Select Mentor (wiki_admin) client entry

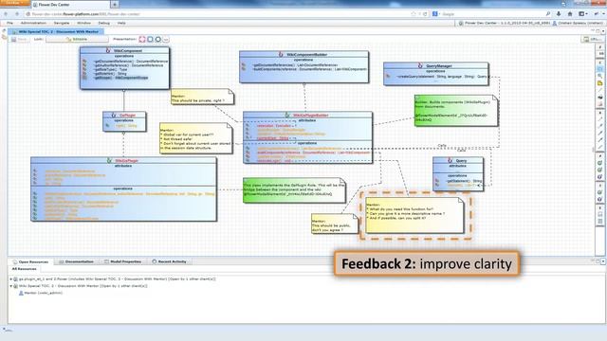40,293
